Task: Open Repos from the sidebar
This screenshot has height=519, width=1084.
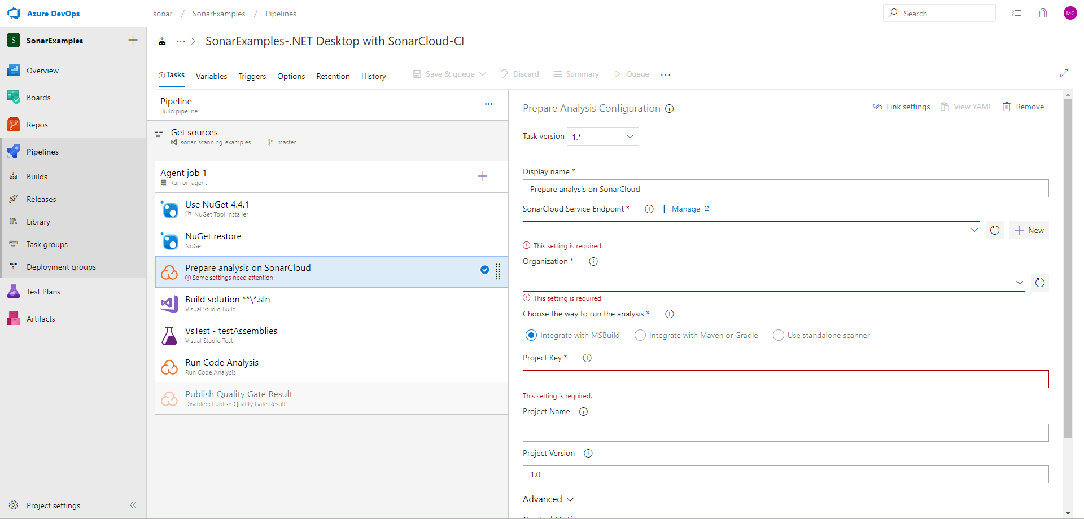Action: (x=37, y=124)
